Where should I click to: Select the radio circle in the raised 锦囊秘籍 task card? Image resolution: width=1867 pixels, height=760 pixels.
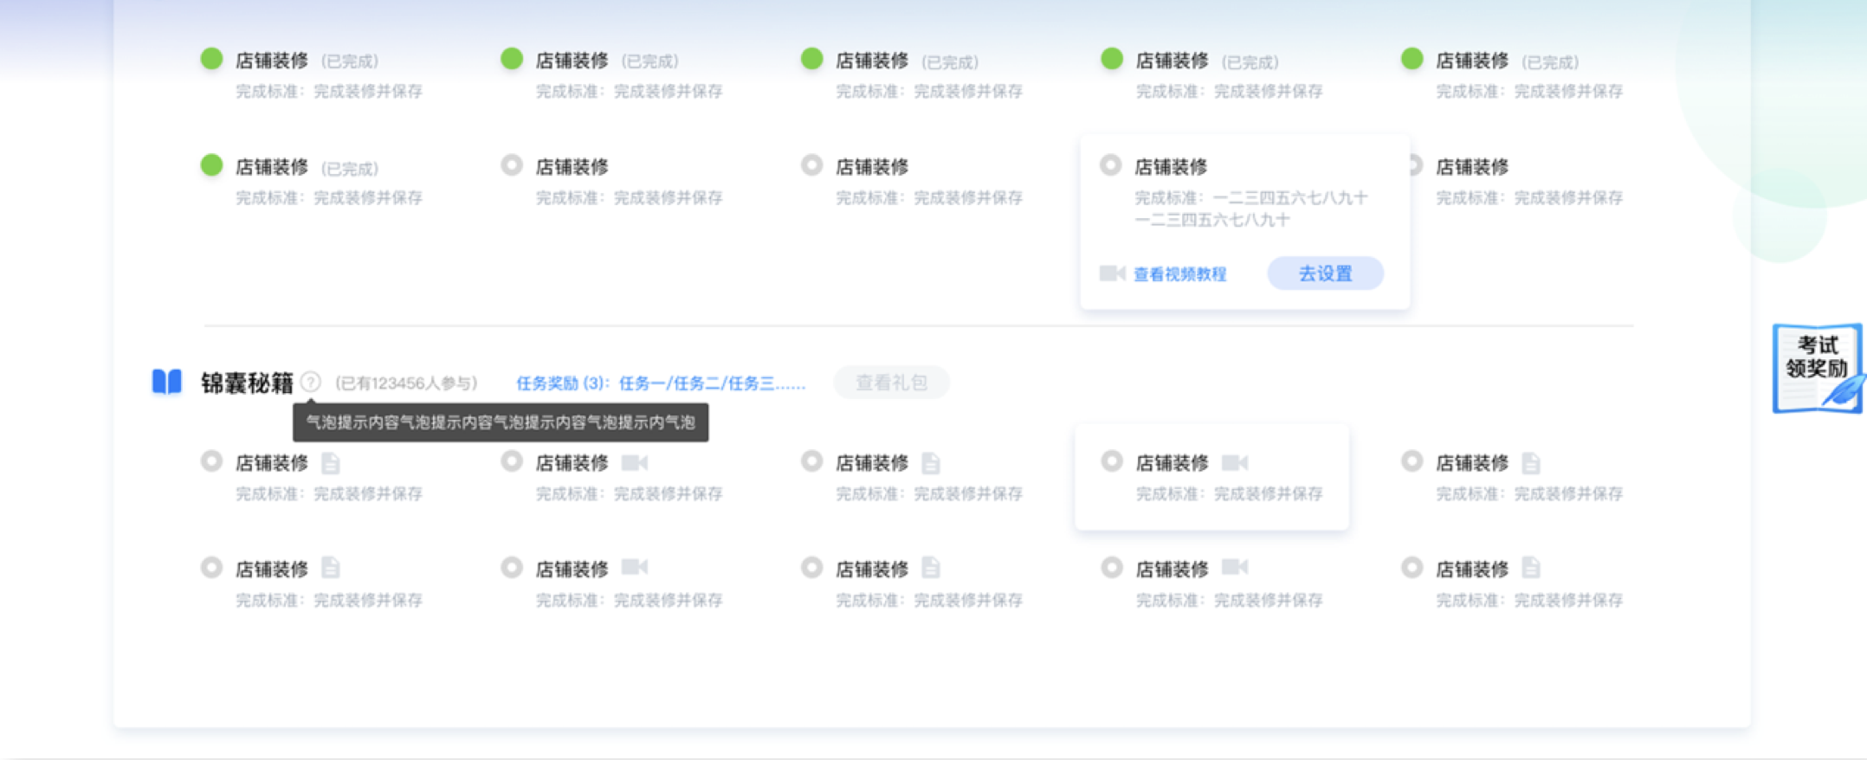coord(1112,461)
